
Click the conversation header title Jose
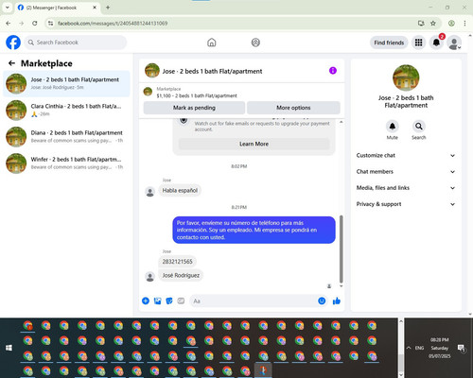[212, 71]
